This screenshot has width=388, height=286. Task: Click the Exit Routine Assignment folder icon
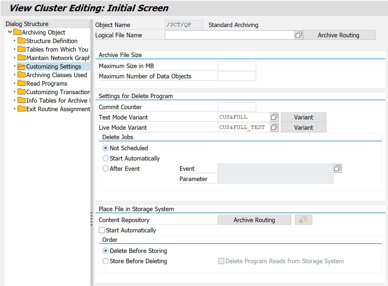point(22,109)
